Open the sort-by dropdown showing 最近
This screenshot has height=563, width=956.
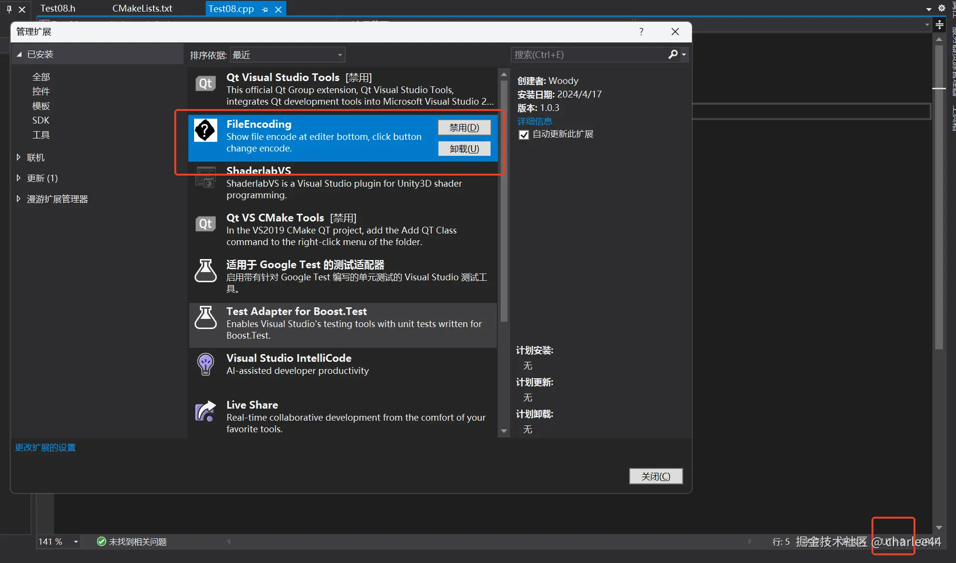(288, 55)
